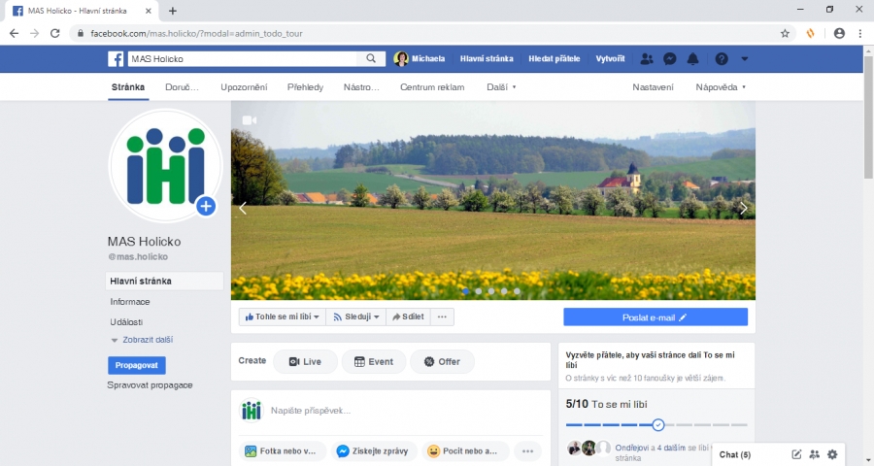The width and height of the screenshot is (874, 466).
Task: Click the blue plus on profile picture
Action: pyautogui.click(x=206, y=206)
